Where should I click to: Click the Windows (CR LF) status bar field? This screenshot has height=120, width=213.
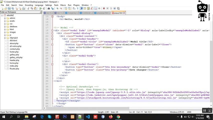coord(177,112)
